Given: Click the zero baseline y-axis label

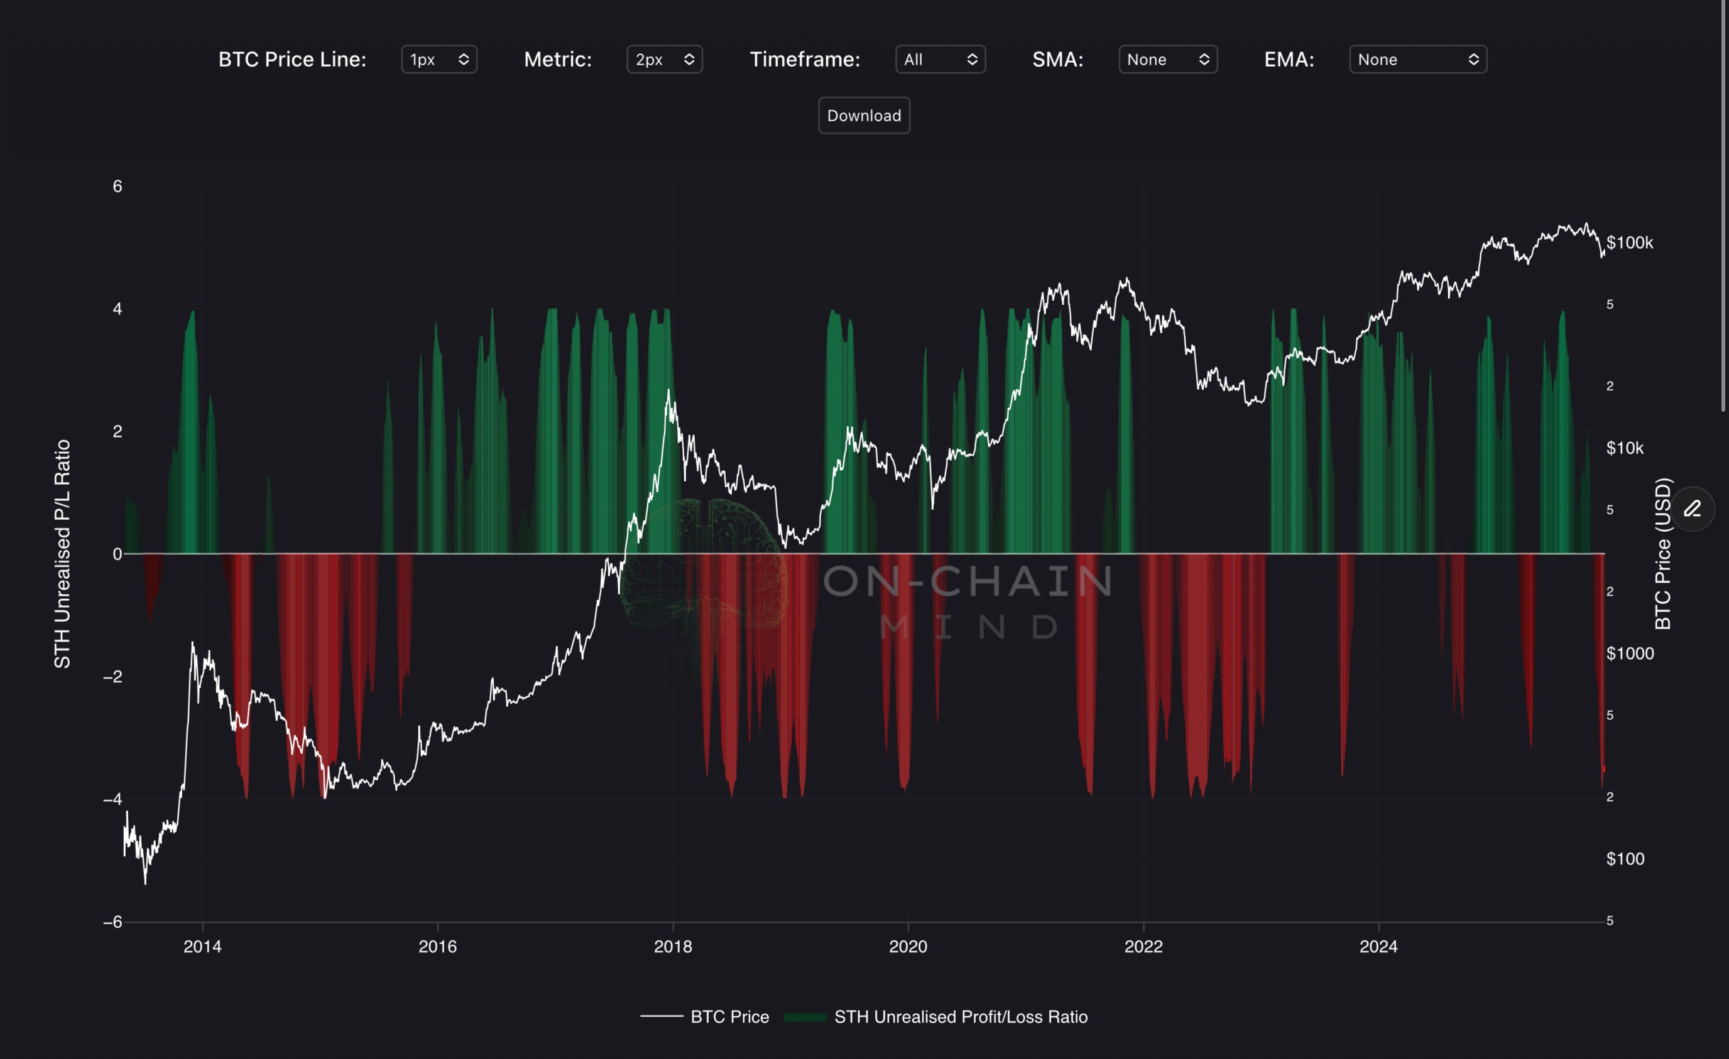Looking at the screenshot, I should 117,554.
